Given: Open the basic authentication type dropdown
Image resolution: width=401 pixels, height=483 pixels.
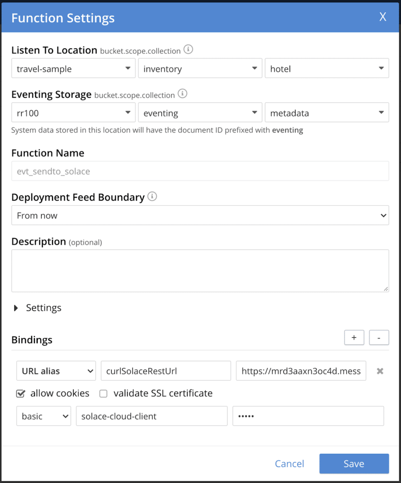Looking at the screenshot, I should tap(43, 416).
